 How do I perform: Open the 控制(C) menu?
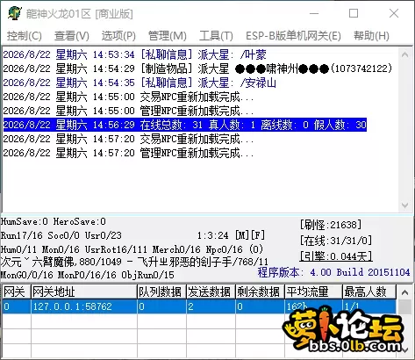pyautogui.click(x=25, y=36)
